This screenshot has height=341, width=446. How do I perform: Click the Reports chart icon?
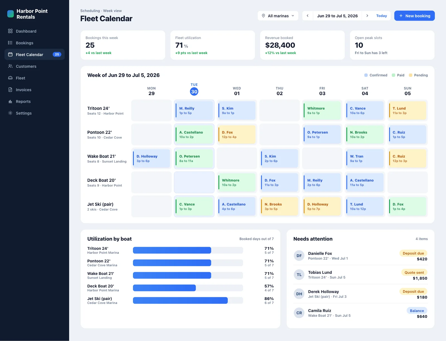click(x=10, y=101)
